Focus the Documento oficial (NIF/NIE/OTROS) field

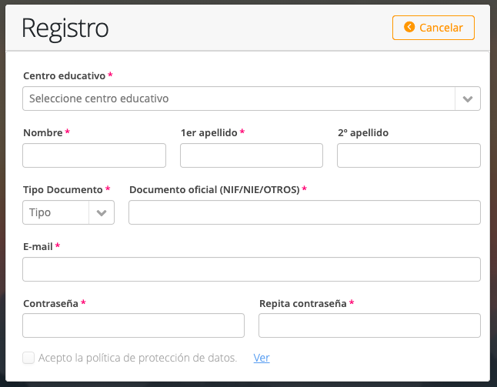click(x=305, y=212)
